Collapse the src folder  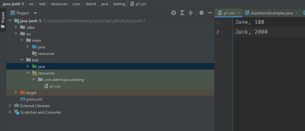(x=16, y=34)
